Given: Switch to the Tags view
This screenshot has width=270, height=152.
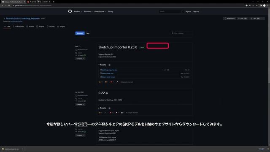Looking at the screenshot, I should pos(88,33).
